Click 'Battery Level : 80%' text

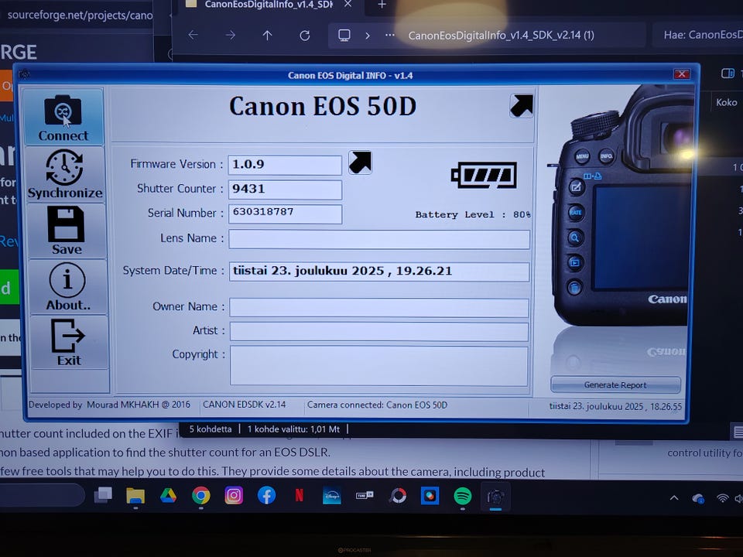tap(473, 214)
